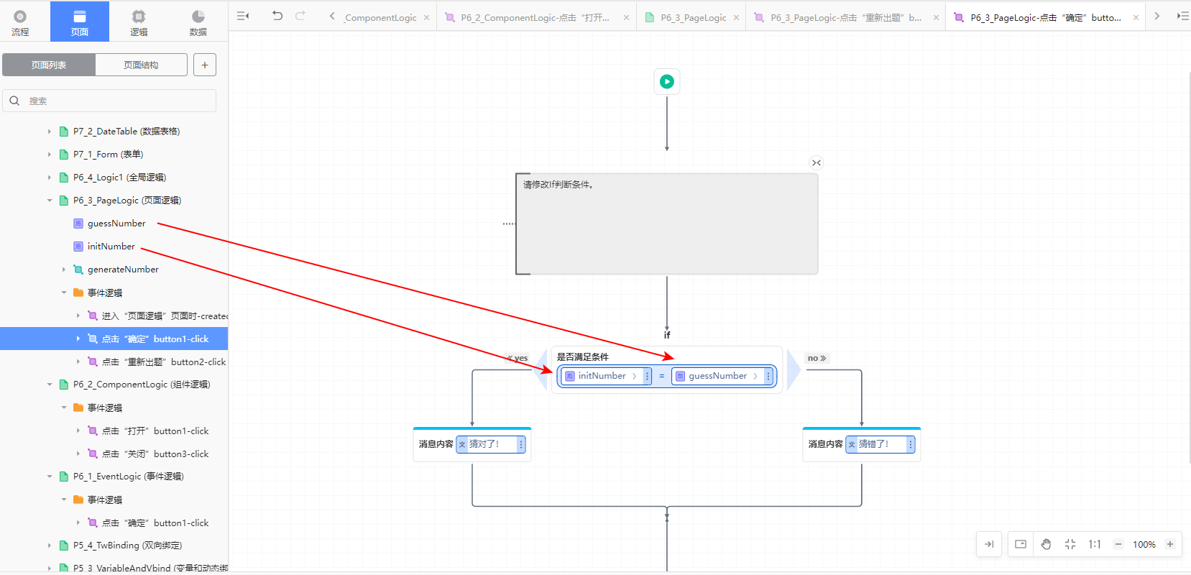Image resolution: width=1191 pixels, height=575 pixels.
Task: Zoom in with the plus button
Action: coord(1170,544)
